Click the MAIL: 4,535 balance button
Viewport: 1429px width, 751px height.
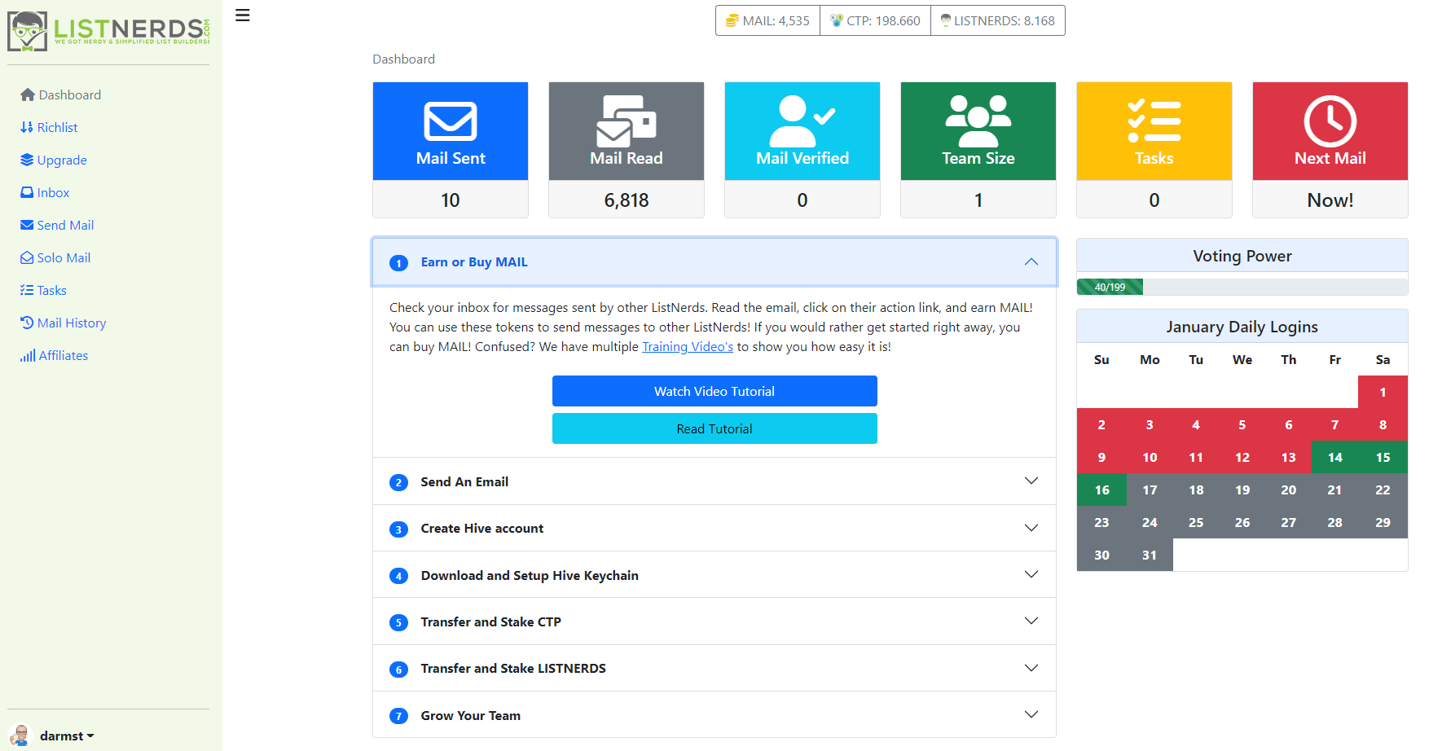pyautogui.click(x=767, y=20)
